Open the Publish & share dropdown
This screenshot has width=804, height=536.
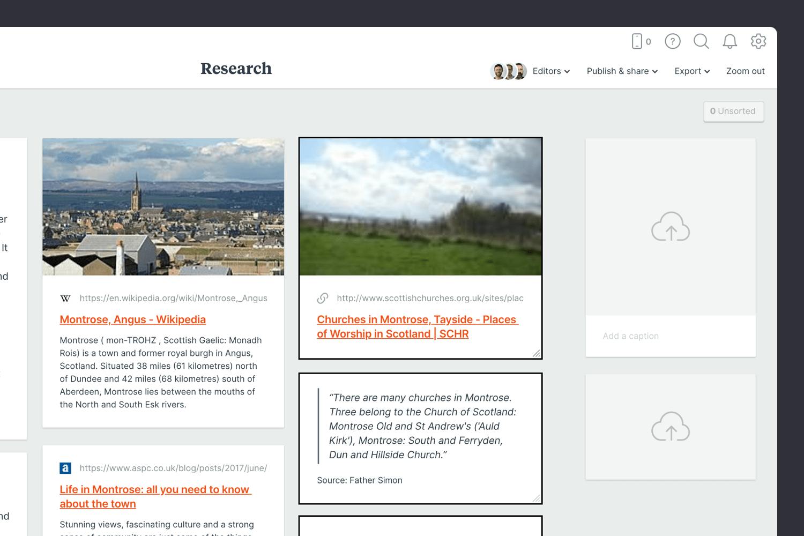[621, 71]
